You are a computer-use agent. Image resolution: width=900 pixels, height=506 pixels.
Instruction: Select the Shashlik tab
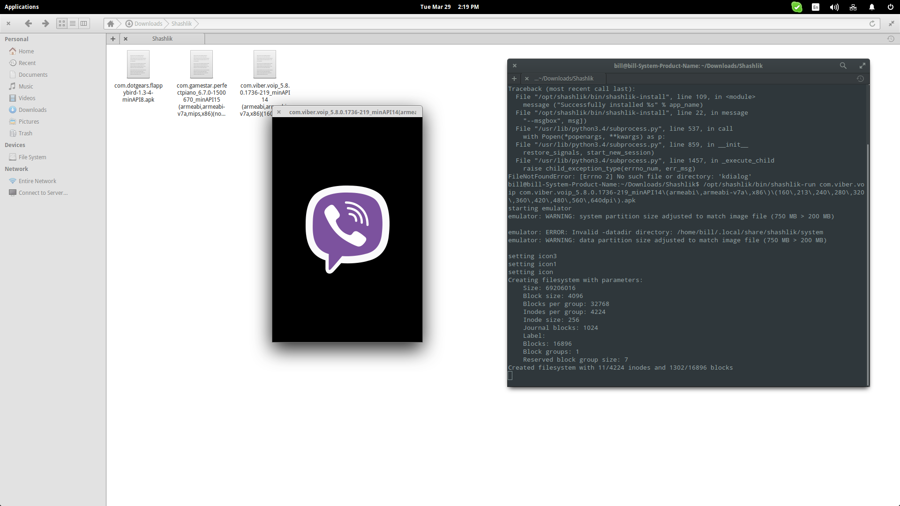(x=162, y=39)
